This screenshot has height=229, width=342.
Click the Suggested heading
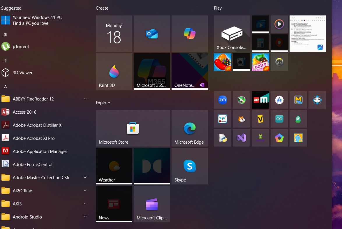pos(11,8)
